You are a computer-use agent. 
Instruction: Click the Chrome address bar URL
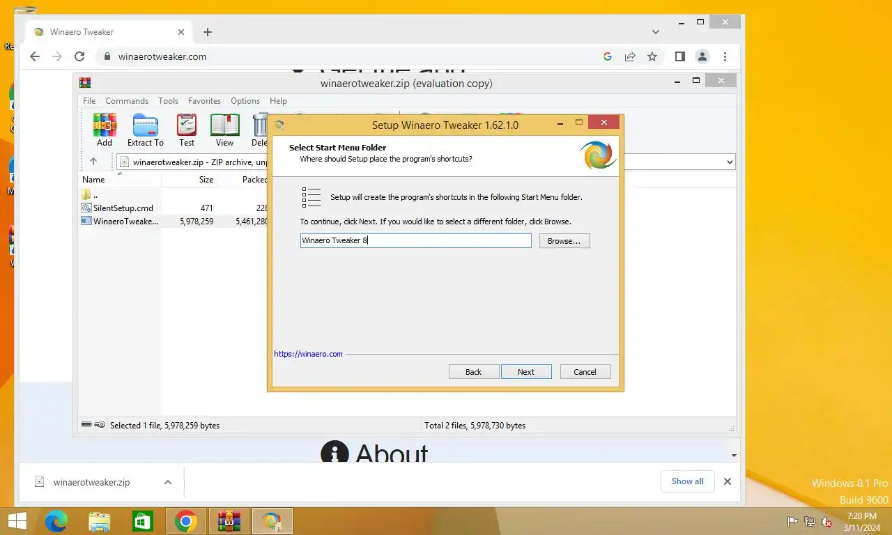(162, 56)
